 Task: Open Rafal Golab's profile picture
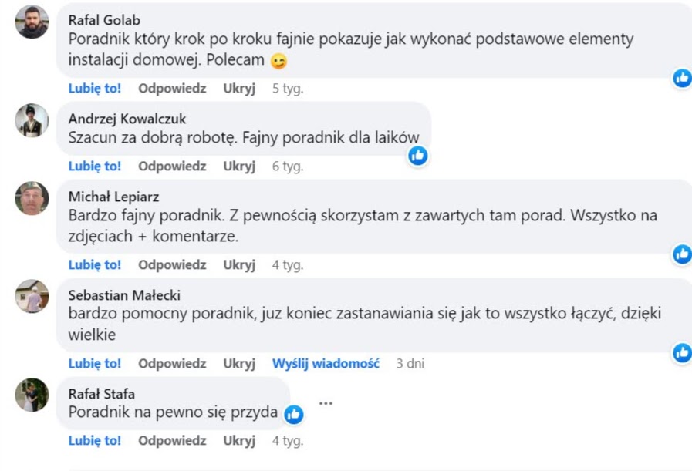(x=32, y=22)
